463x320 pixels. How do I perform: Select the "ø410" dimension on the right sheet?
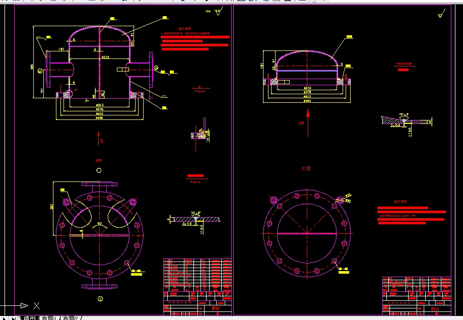click(x=307, y=97)
